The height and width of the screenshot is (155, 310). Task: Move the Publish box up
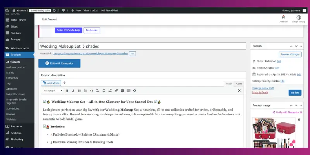pyautogui.click(x=291, y=46)
